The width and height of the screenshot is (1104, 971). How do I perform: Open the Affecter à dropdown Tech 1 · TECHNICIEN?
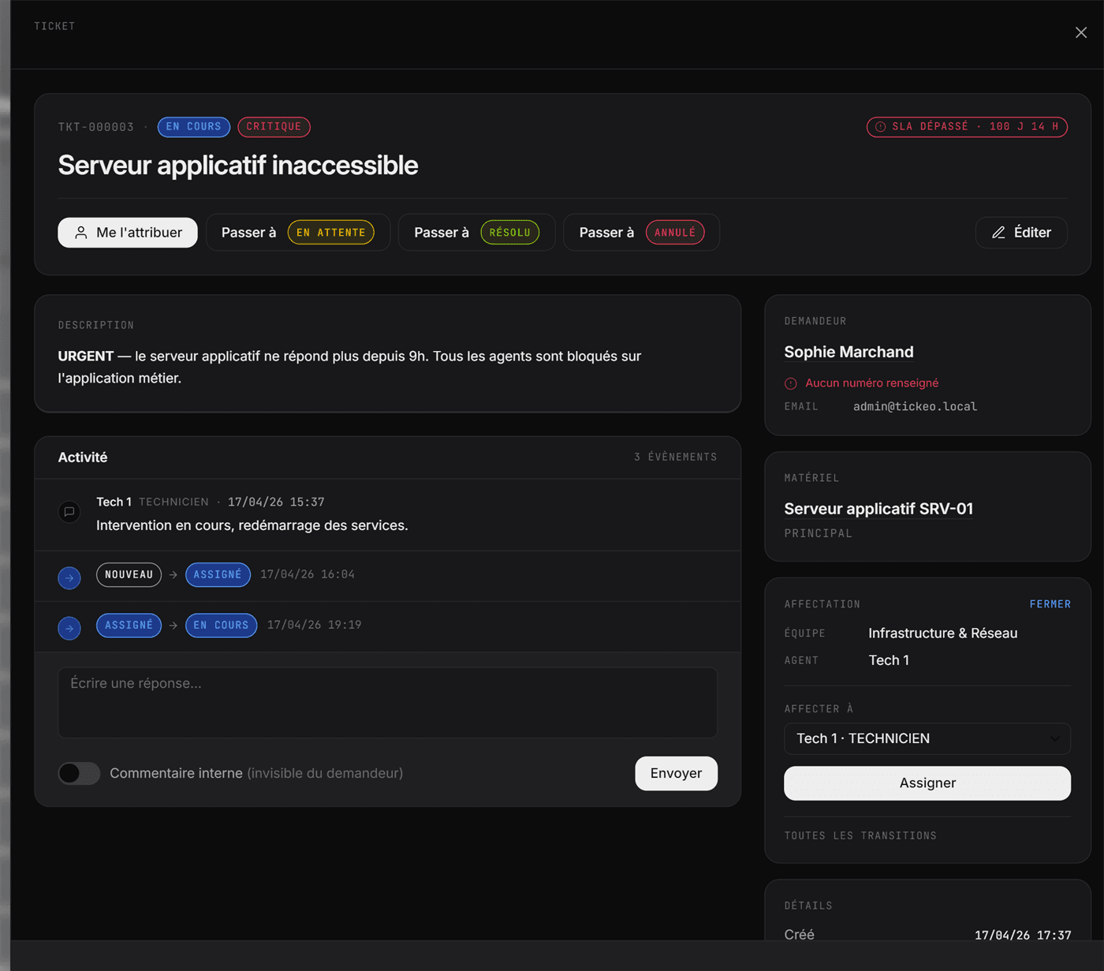(927, 738)
